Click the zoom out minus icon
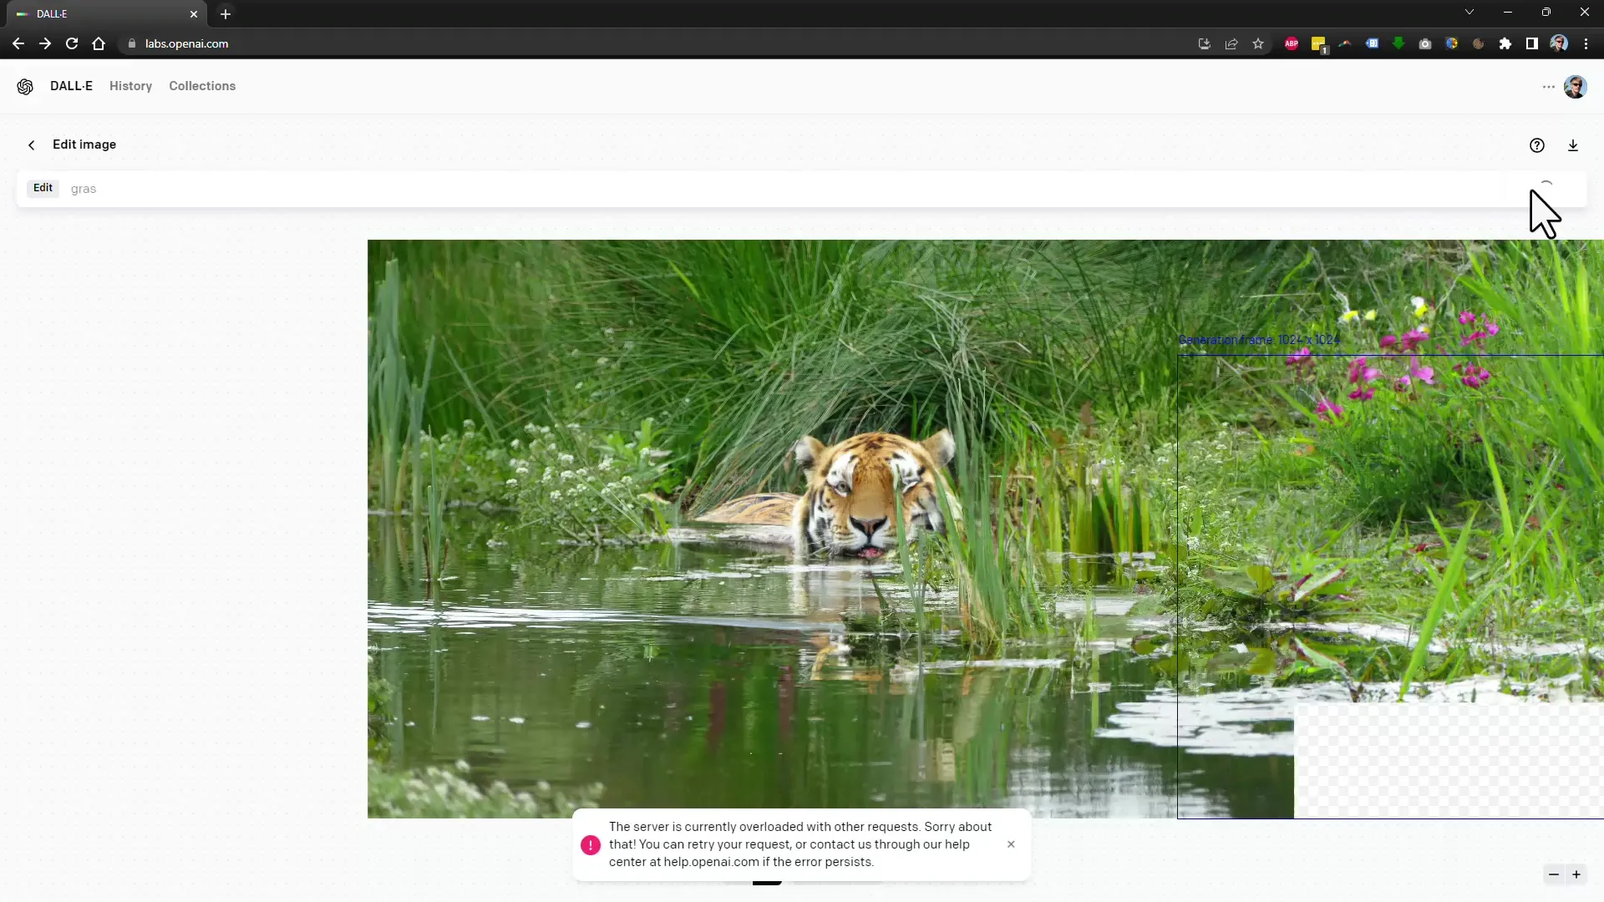The image size is (1604, 902). 1553,874
